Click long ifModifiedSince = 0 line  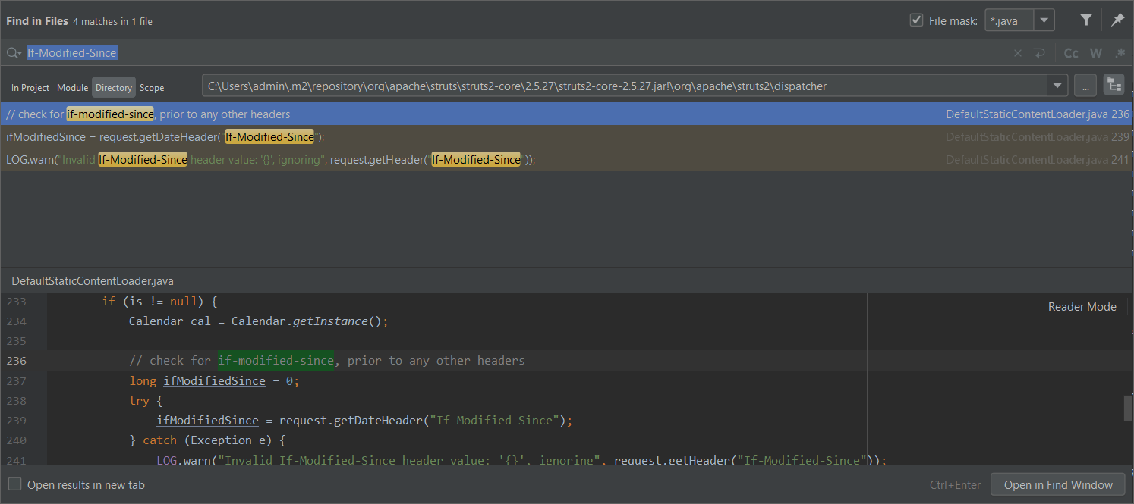point(214,381)
